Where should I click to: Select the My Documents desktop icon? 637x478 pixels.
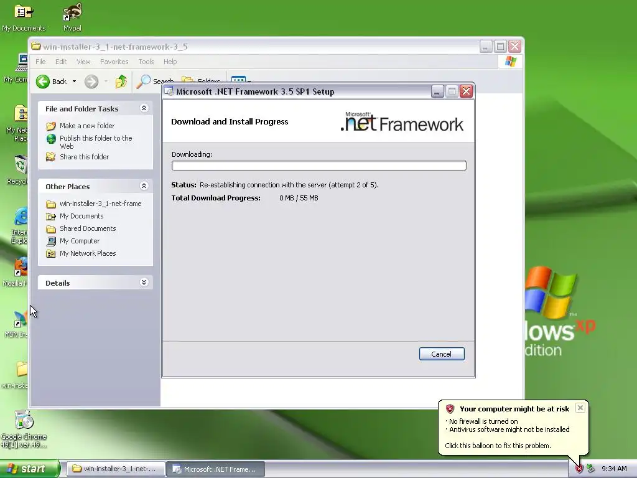pyautogui.click(x=24, y=17)
